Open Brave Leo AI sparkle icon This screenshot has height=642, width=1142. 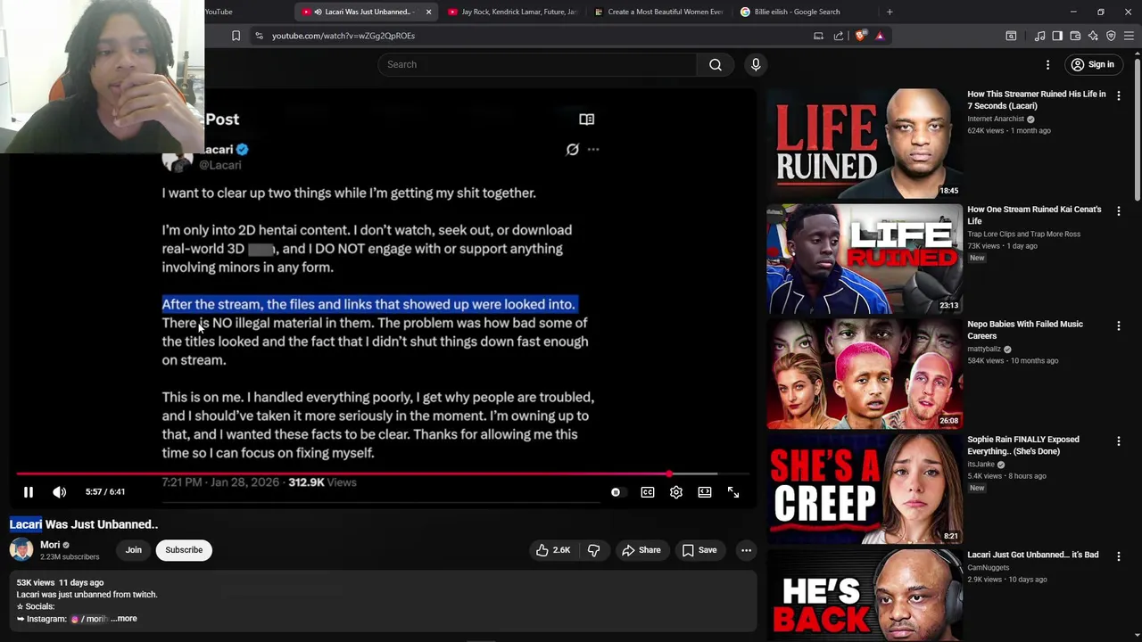coord(1093,36)
